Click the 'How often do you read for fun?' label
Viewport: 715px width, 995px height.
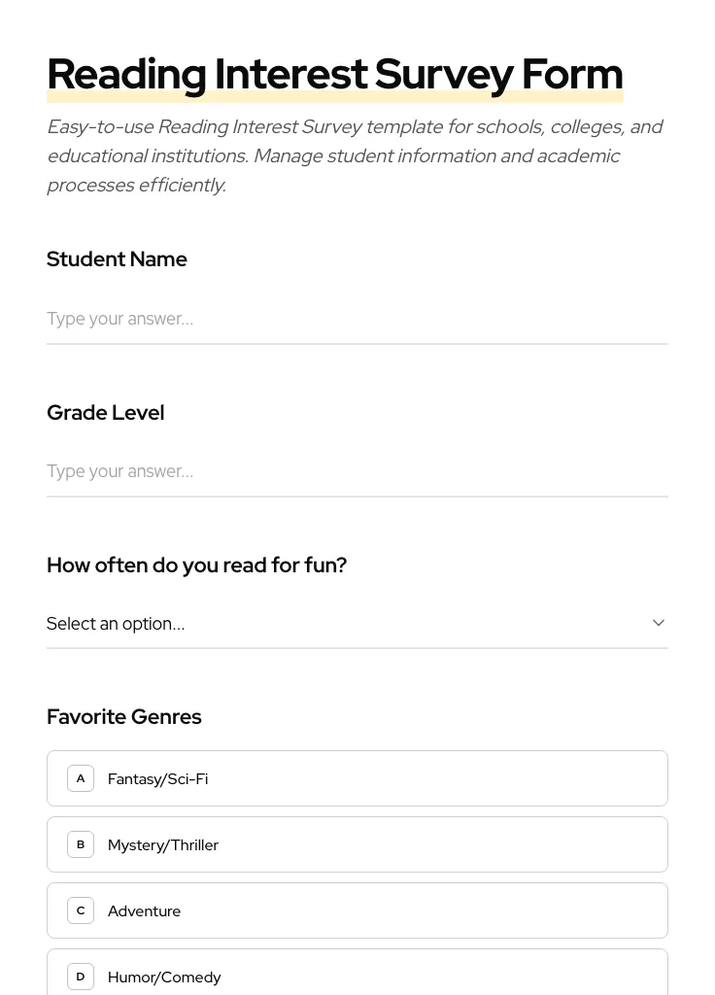click(x=196, y=565)
